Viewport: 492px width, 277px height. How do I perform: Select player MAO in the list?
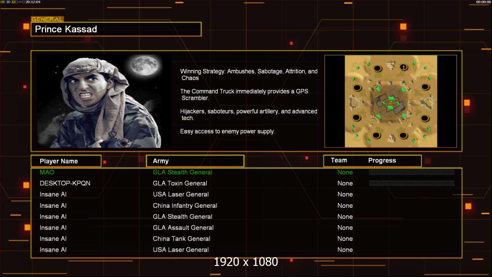[x=47, y=172]
